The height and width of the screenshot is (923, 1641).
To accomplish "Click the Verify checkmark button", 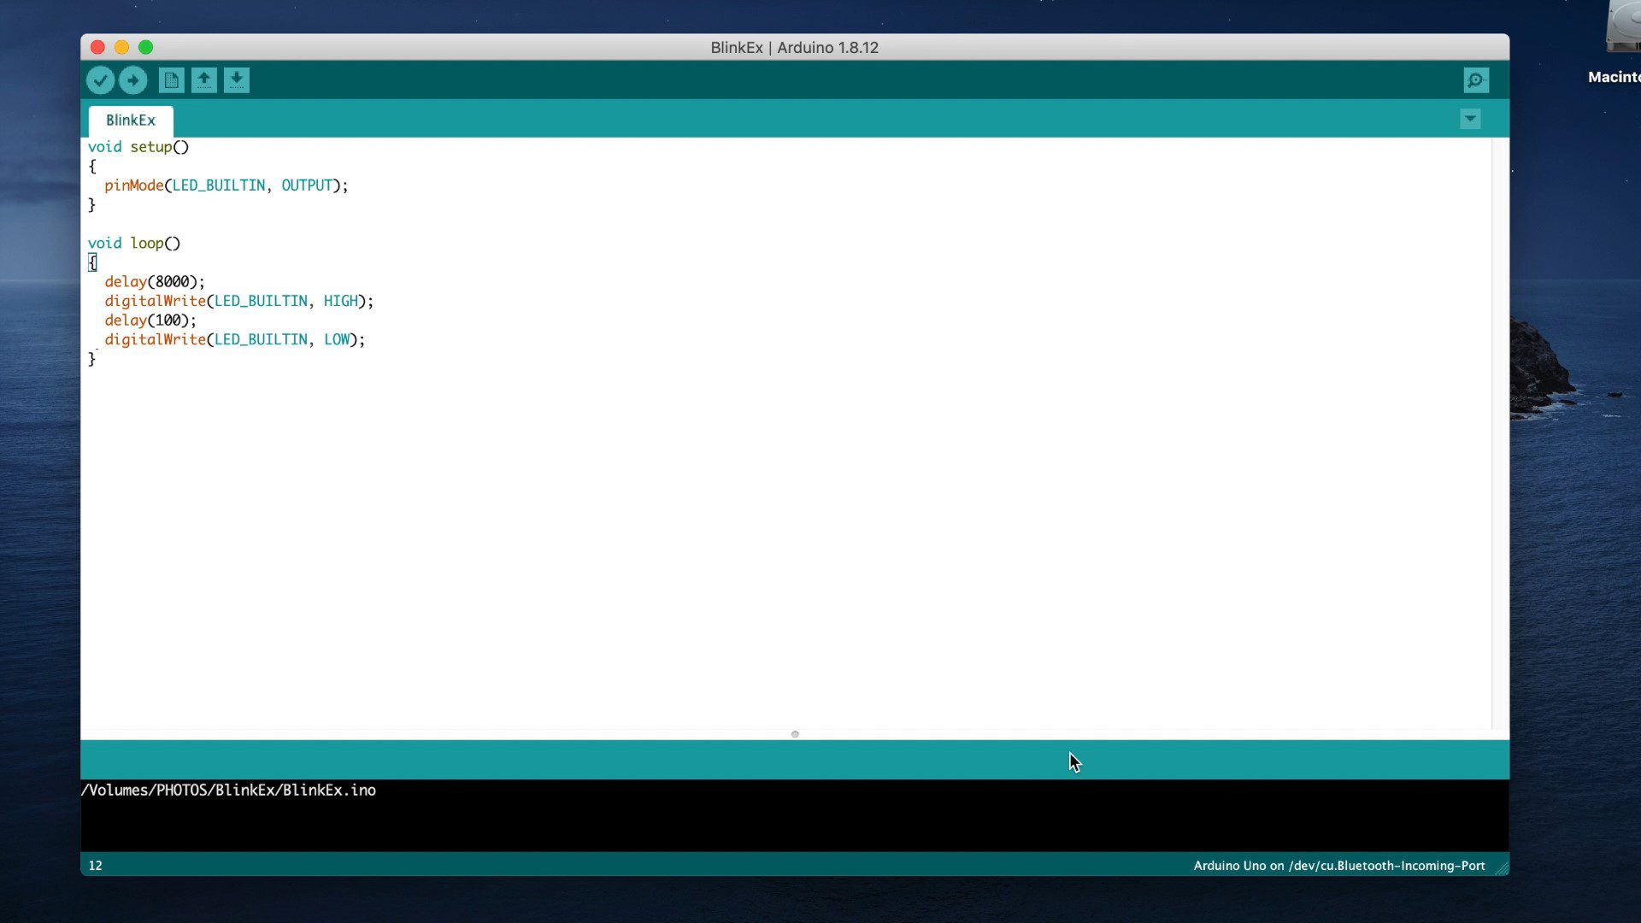I will [100, 80].
